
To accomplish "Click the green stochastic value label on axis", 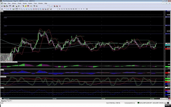I will click(168, 78).
